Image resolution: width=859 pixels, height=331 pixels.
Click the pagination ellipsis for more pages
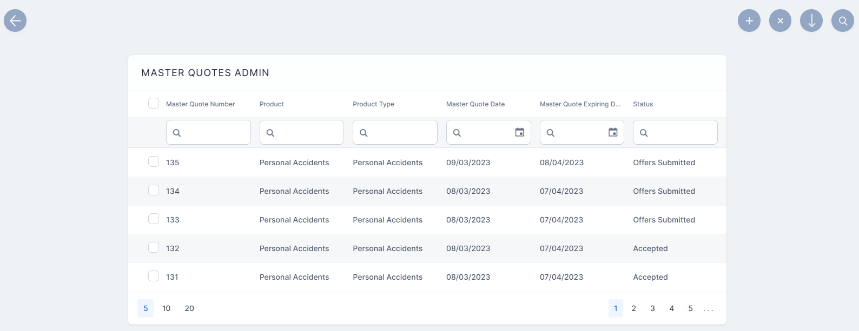click(x=709, y=309)
